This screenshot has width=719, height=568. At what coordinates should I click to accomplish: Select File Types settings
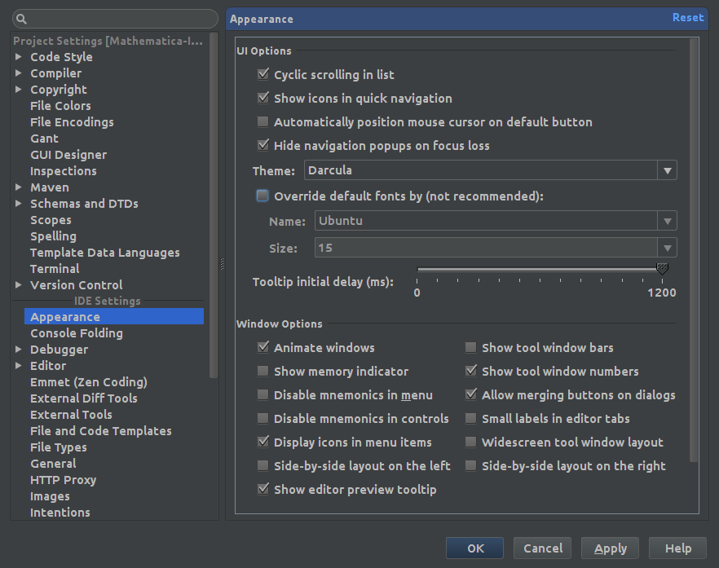(58, 447)
